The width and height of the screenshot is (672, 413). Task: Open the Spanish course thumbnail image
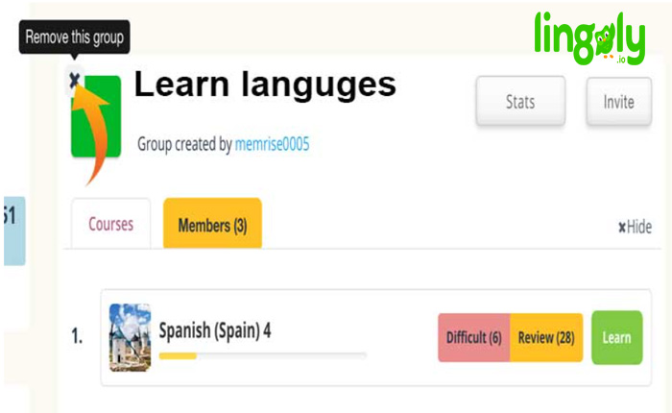tap(130, 337)
